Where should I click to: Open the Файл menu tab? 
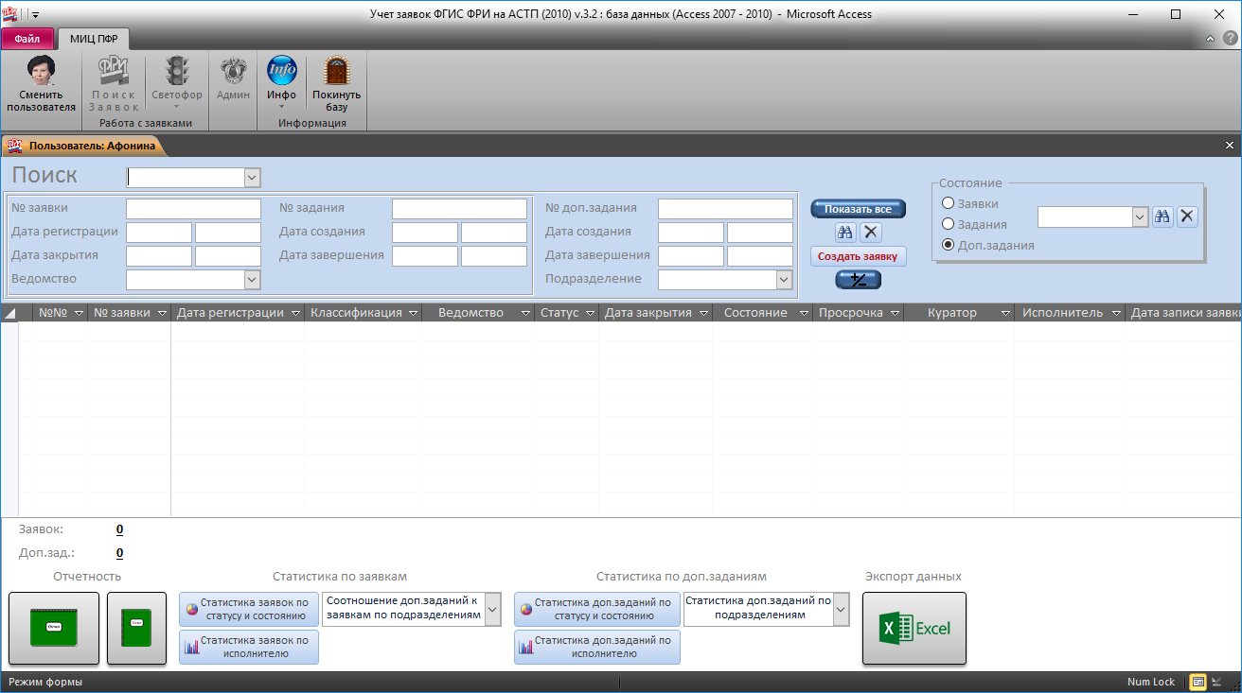tap(27, 39)
